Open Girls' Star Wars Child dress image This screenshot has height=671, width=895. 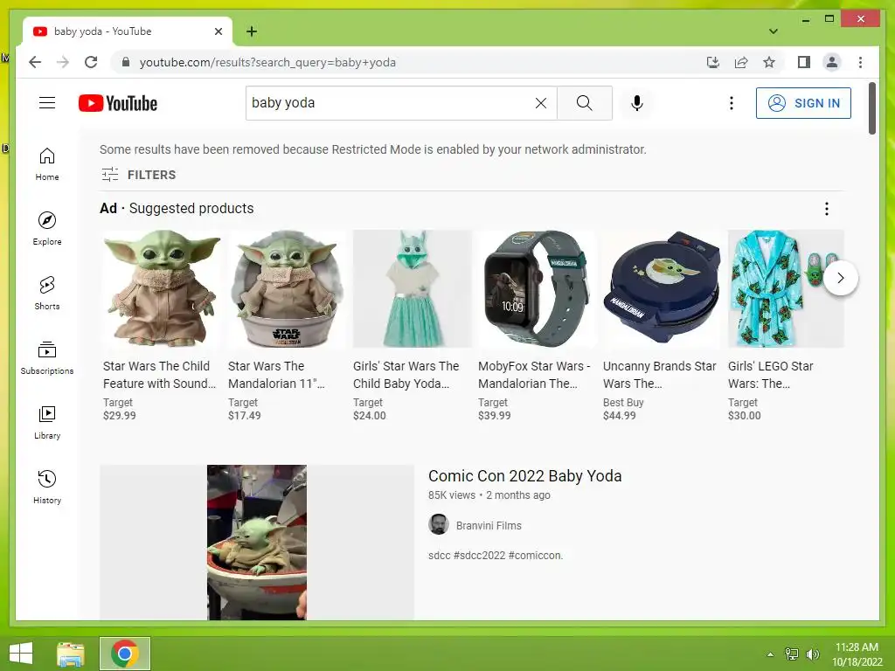pyautogui.click(x=413, y=288)
